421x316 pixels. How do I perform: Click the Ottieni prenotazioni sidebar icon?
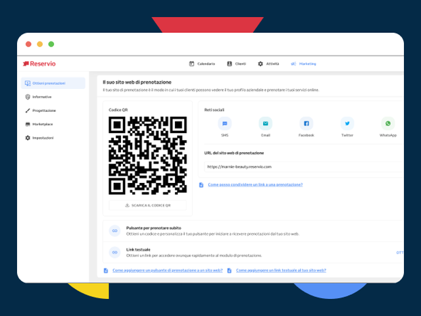click(28, 84)
